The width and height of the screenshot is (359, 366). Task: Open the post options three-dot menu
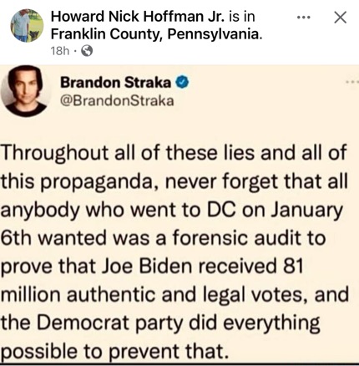pyautogui.click(x=303, y=18)
